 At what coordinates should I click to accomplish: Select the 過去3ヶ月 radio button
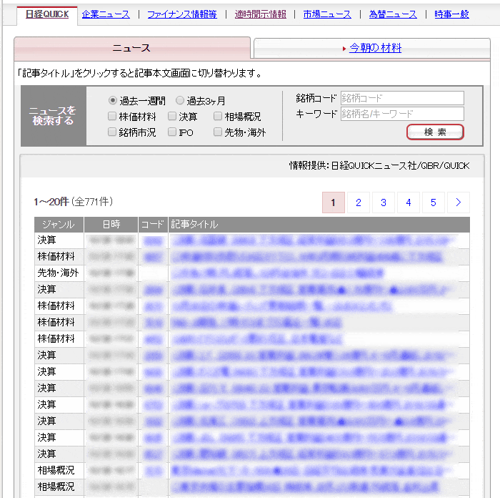coord(180,101)
